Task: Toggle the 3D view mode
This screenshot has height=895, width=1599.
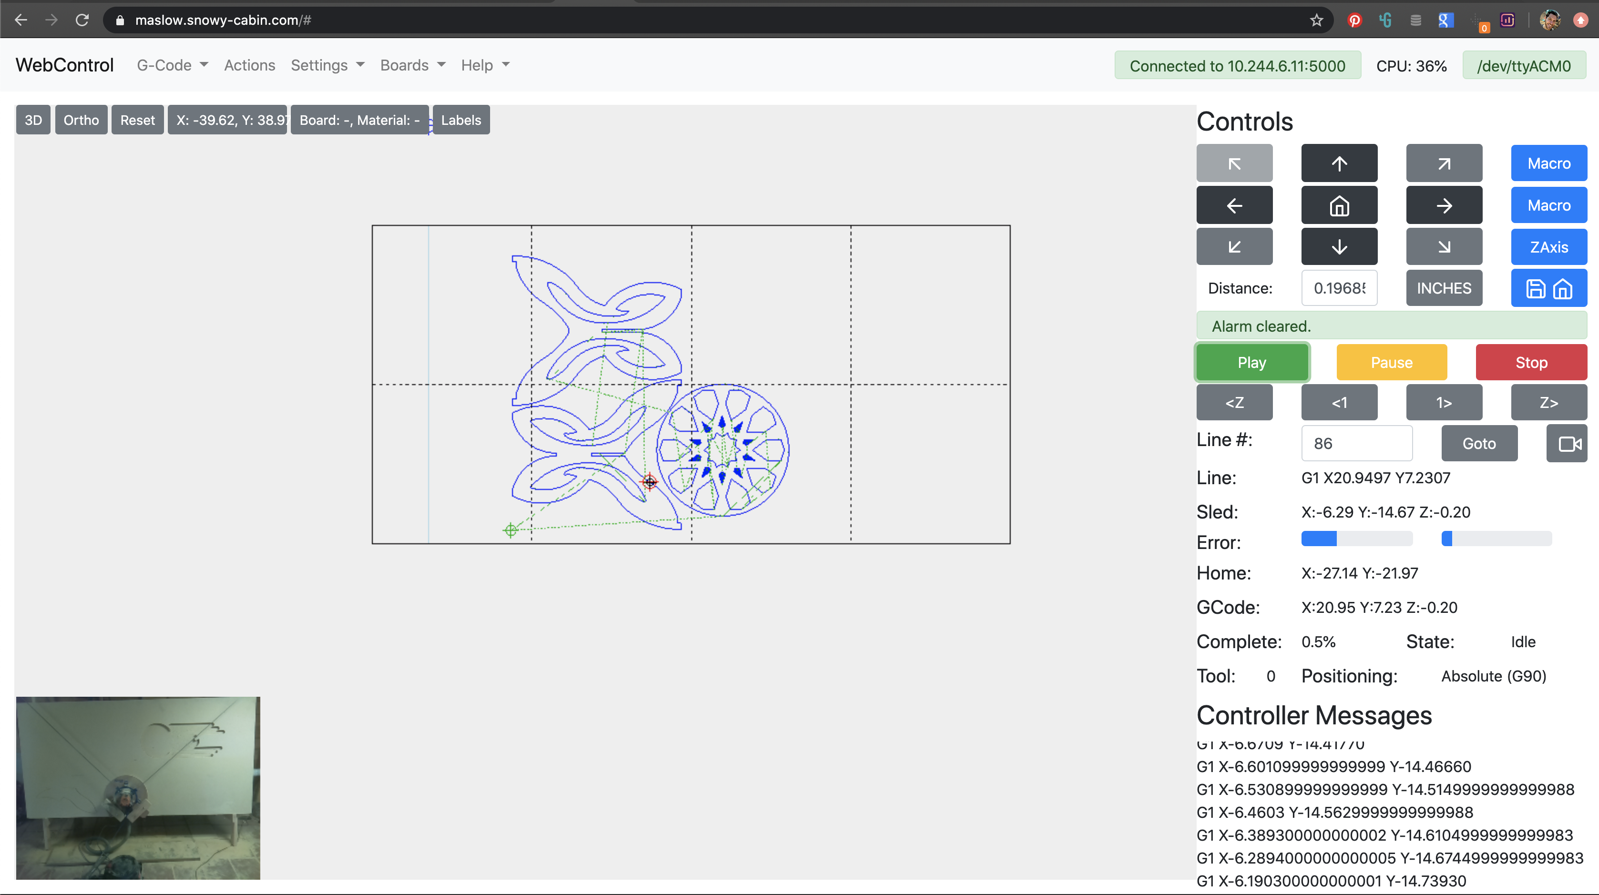Action: 33,120
